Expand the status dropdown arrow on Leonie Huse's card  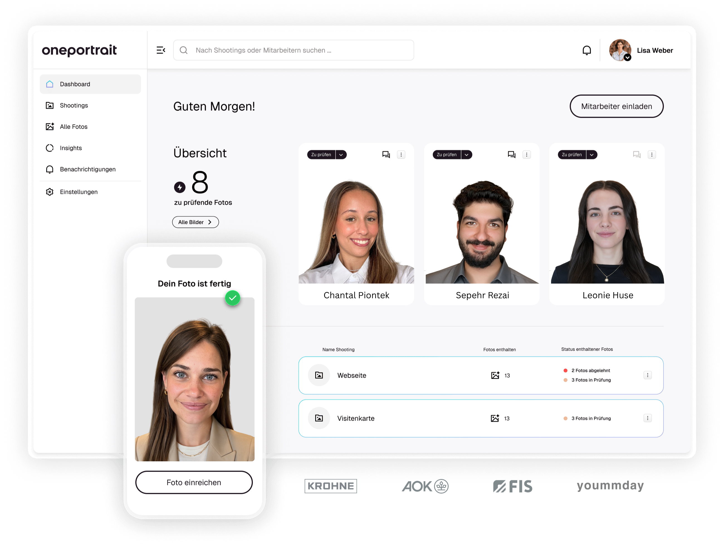tap(592, 155)
